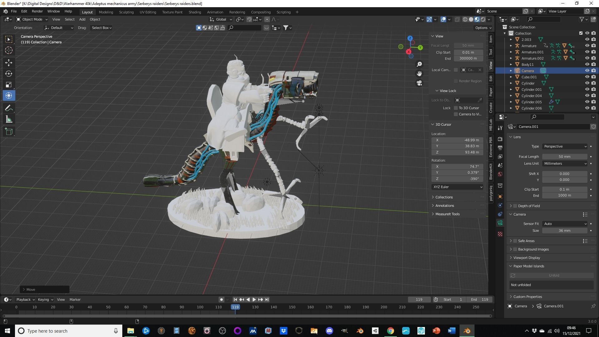
Task: Open the Object Data camera properties icon
Action: click(500, 223)
